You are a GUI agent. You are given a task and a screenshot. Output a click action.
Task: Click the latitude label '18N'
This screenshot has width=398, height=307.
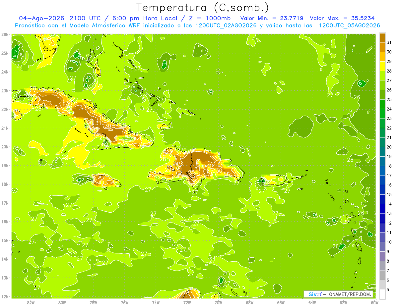click(5, 184)
